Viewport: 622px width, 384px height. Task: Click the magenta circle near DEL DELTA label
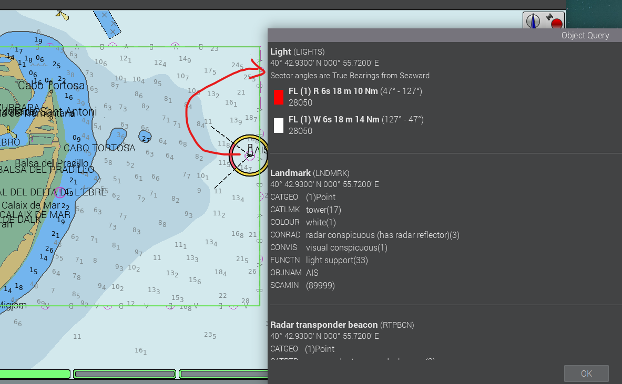tap(60, 193)
